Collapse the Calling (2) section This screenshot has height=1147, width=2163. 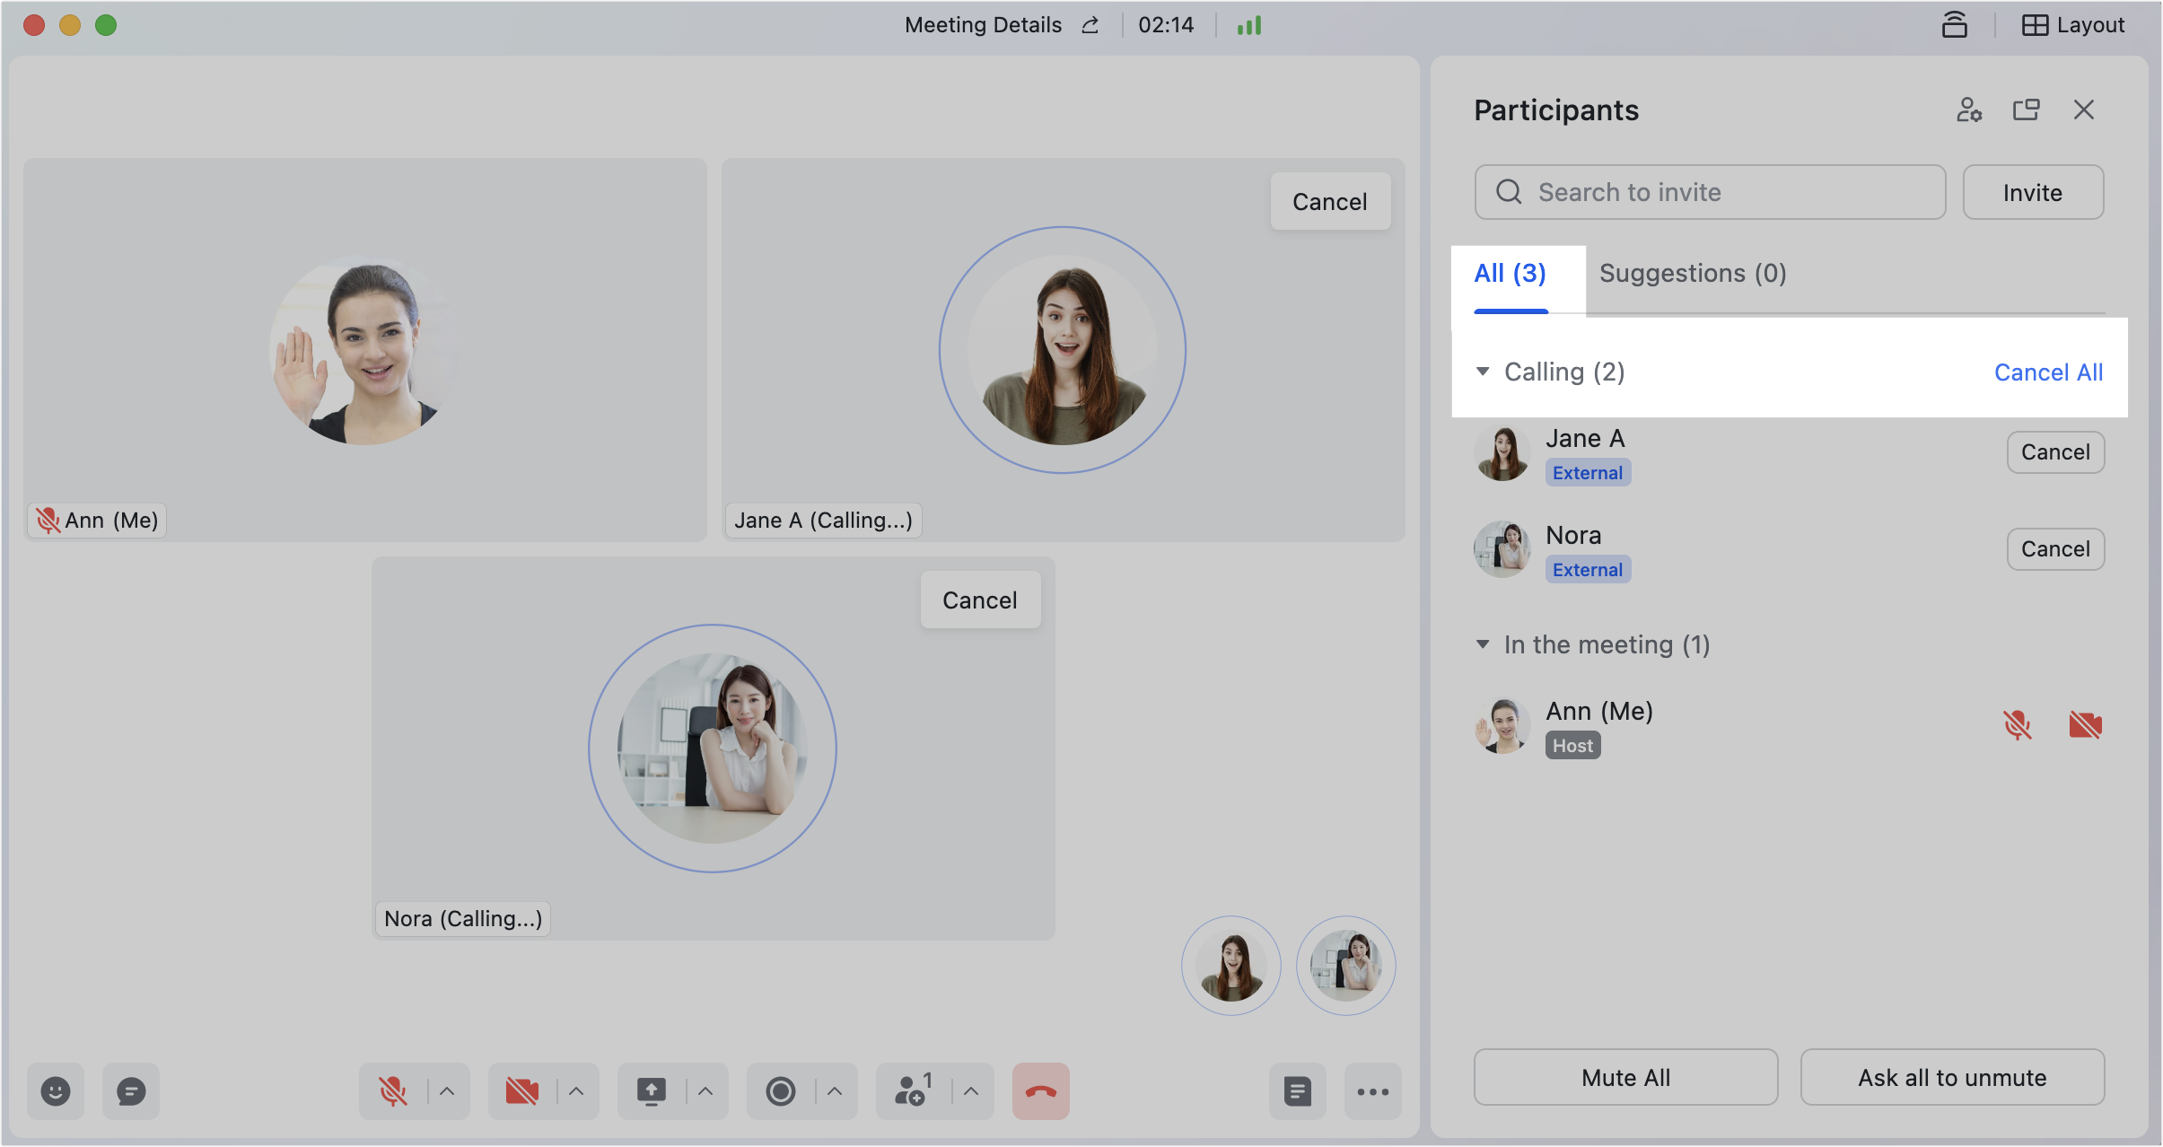pos(1483,371)
